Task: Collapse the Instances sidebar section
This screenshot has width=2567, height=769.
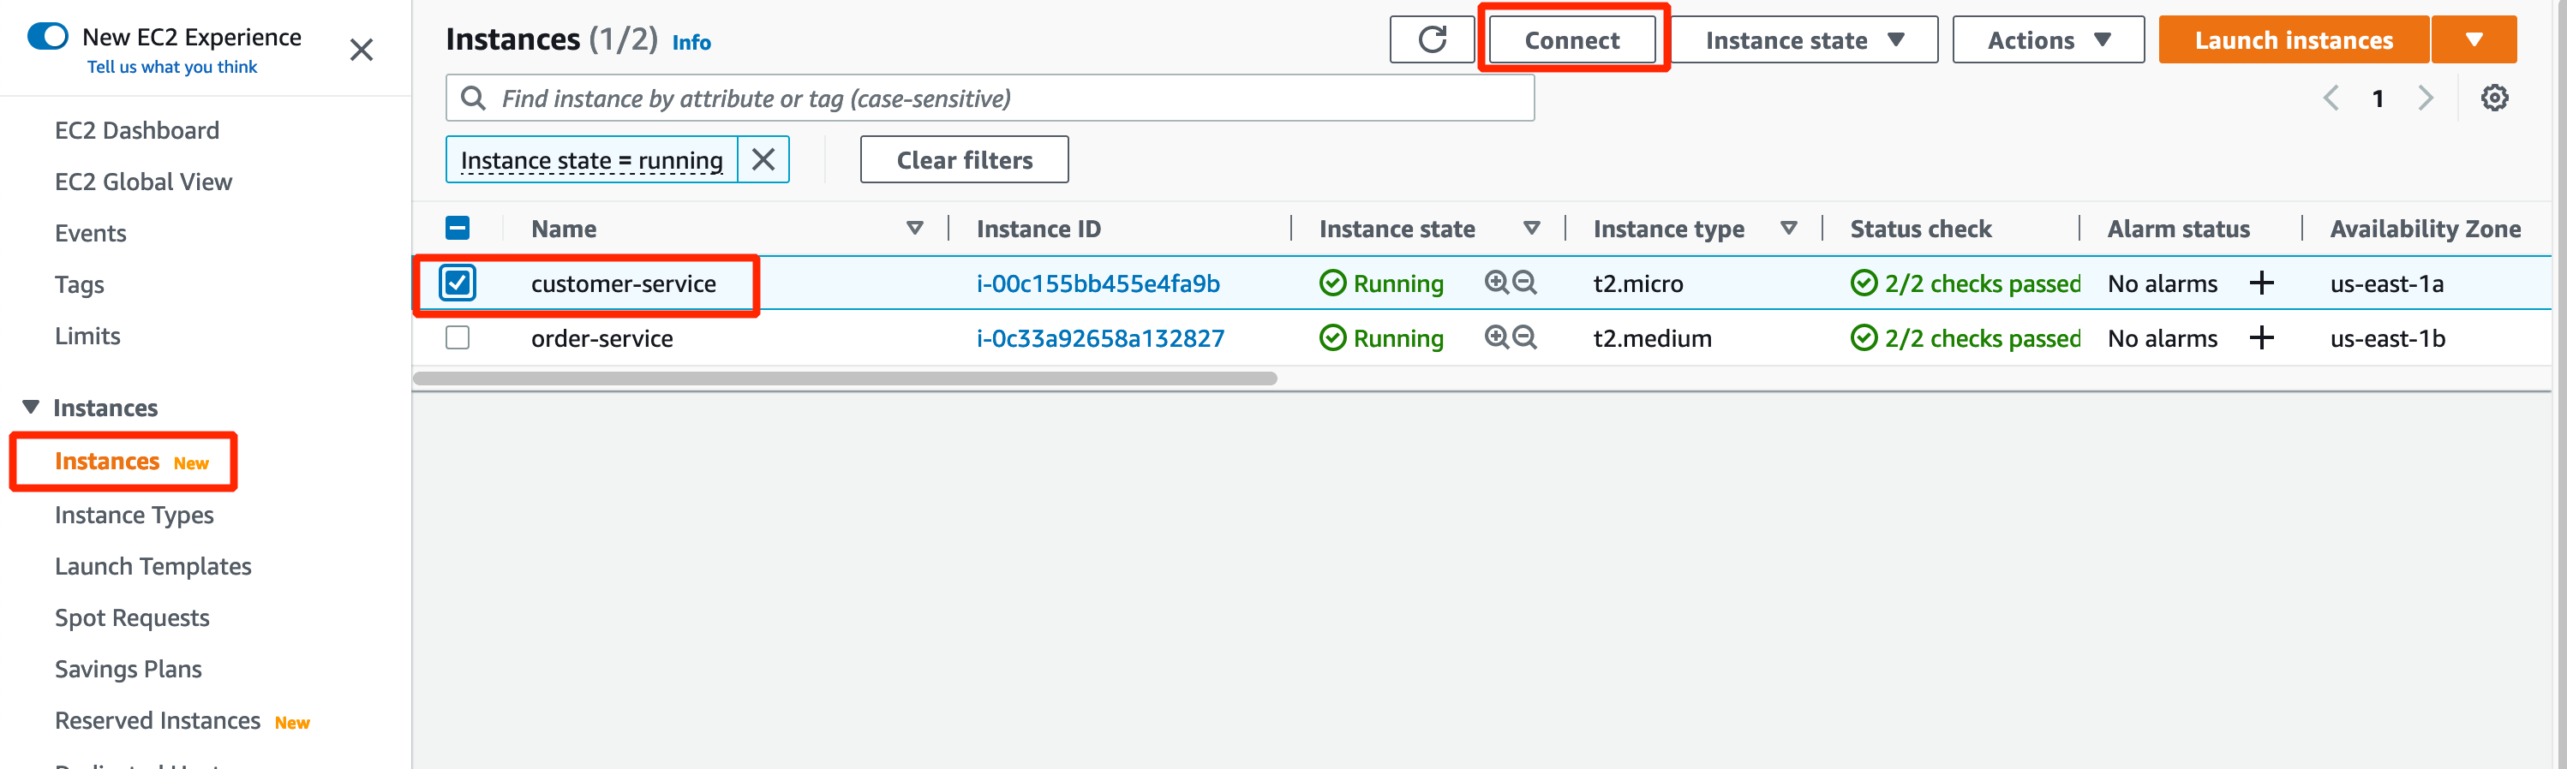Action: 31,408
